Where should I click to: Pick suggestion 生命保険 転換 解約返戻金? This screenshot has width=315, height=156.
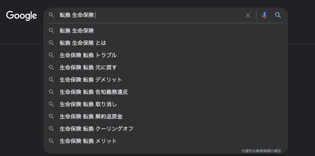coord(91,116)
